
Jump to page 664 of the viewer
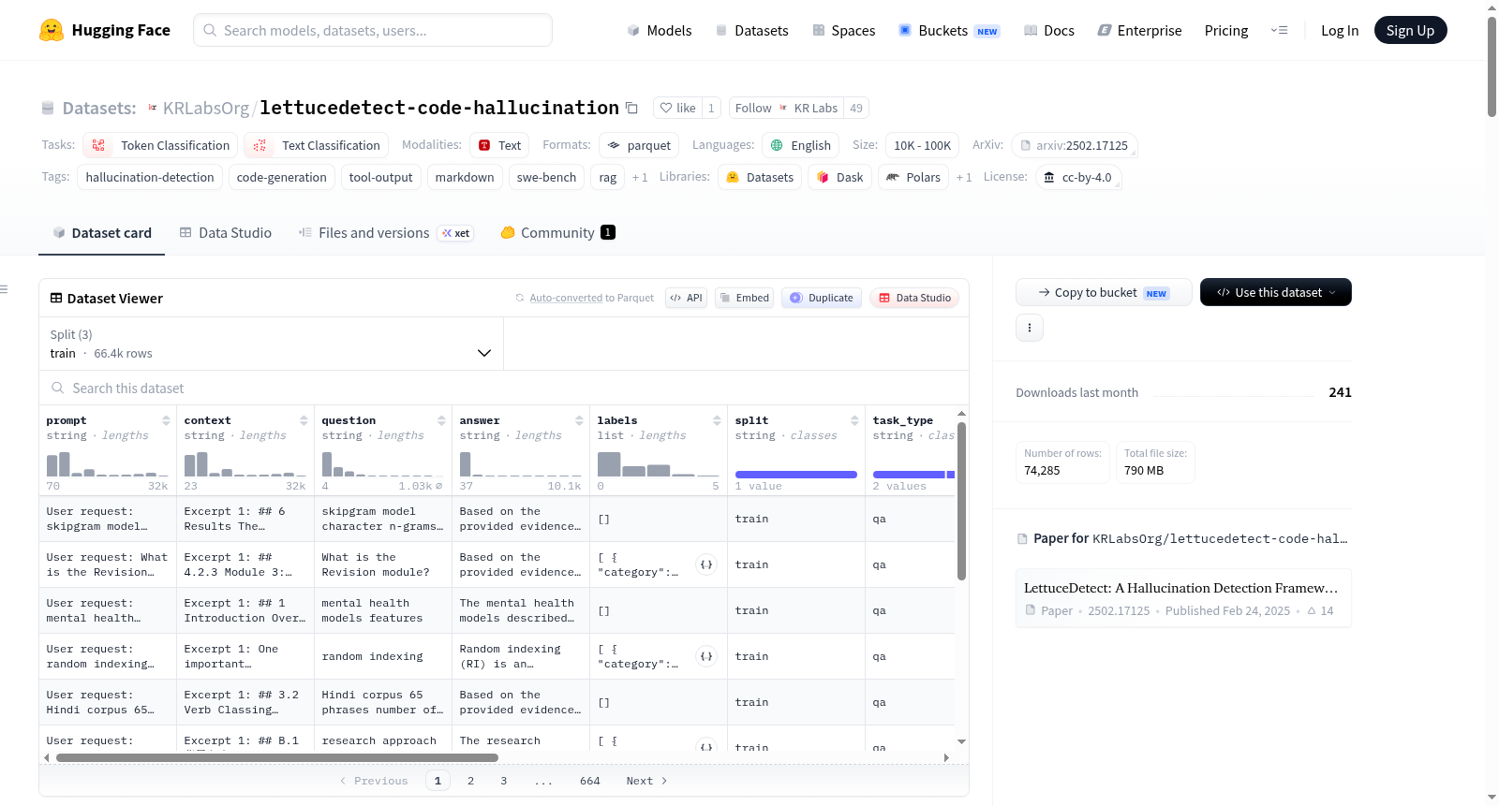click(x=590, y=781)
